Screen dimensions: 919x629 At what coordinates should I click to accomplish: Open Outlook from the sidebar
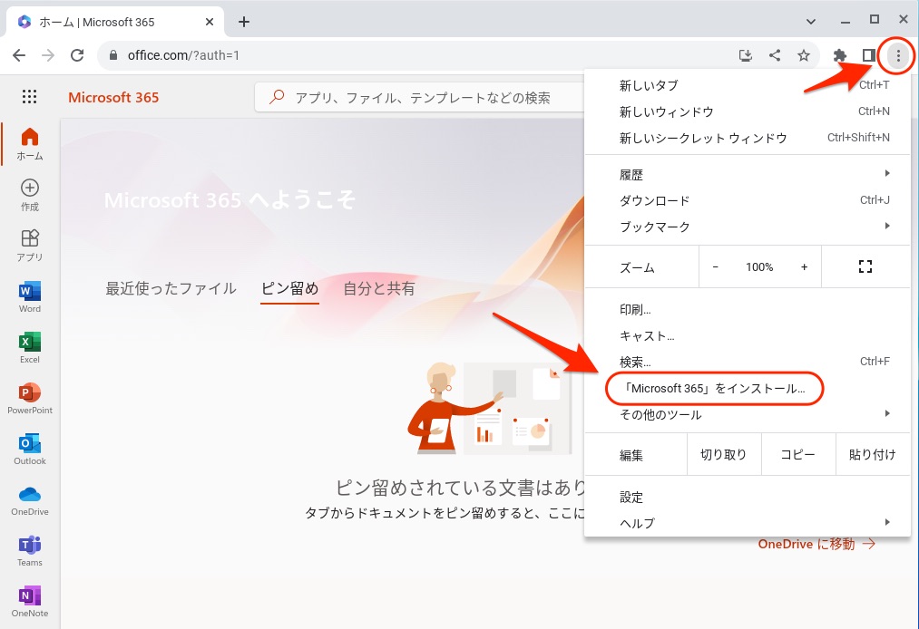click(x=30, y=450)
